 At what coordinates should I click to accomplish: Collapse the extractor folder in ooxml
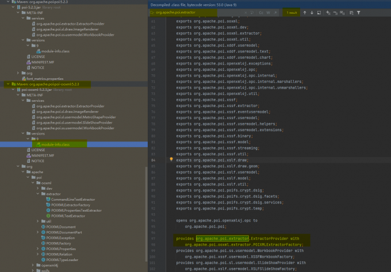point(38,194)
